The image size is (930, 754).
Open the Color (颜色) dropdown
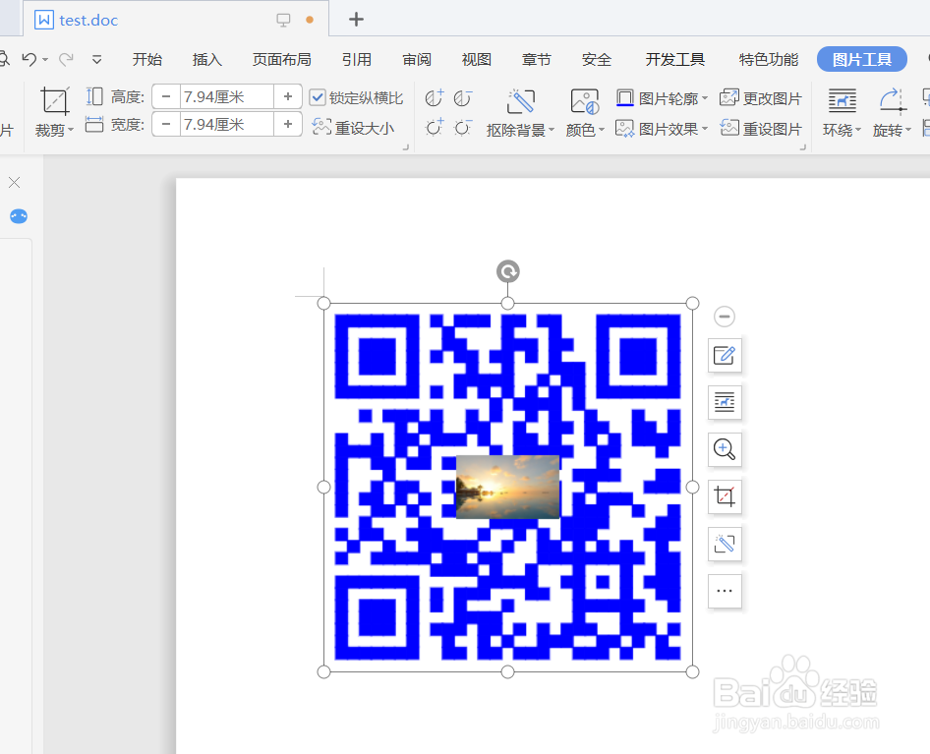[x=602, y=130]
